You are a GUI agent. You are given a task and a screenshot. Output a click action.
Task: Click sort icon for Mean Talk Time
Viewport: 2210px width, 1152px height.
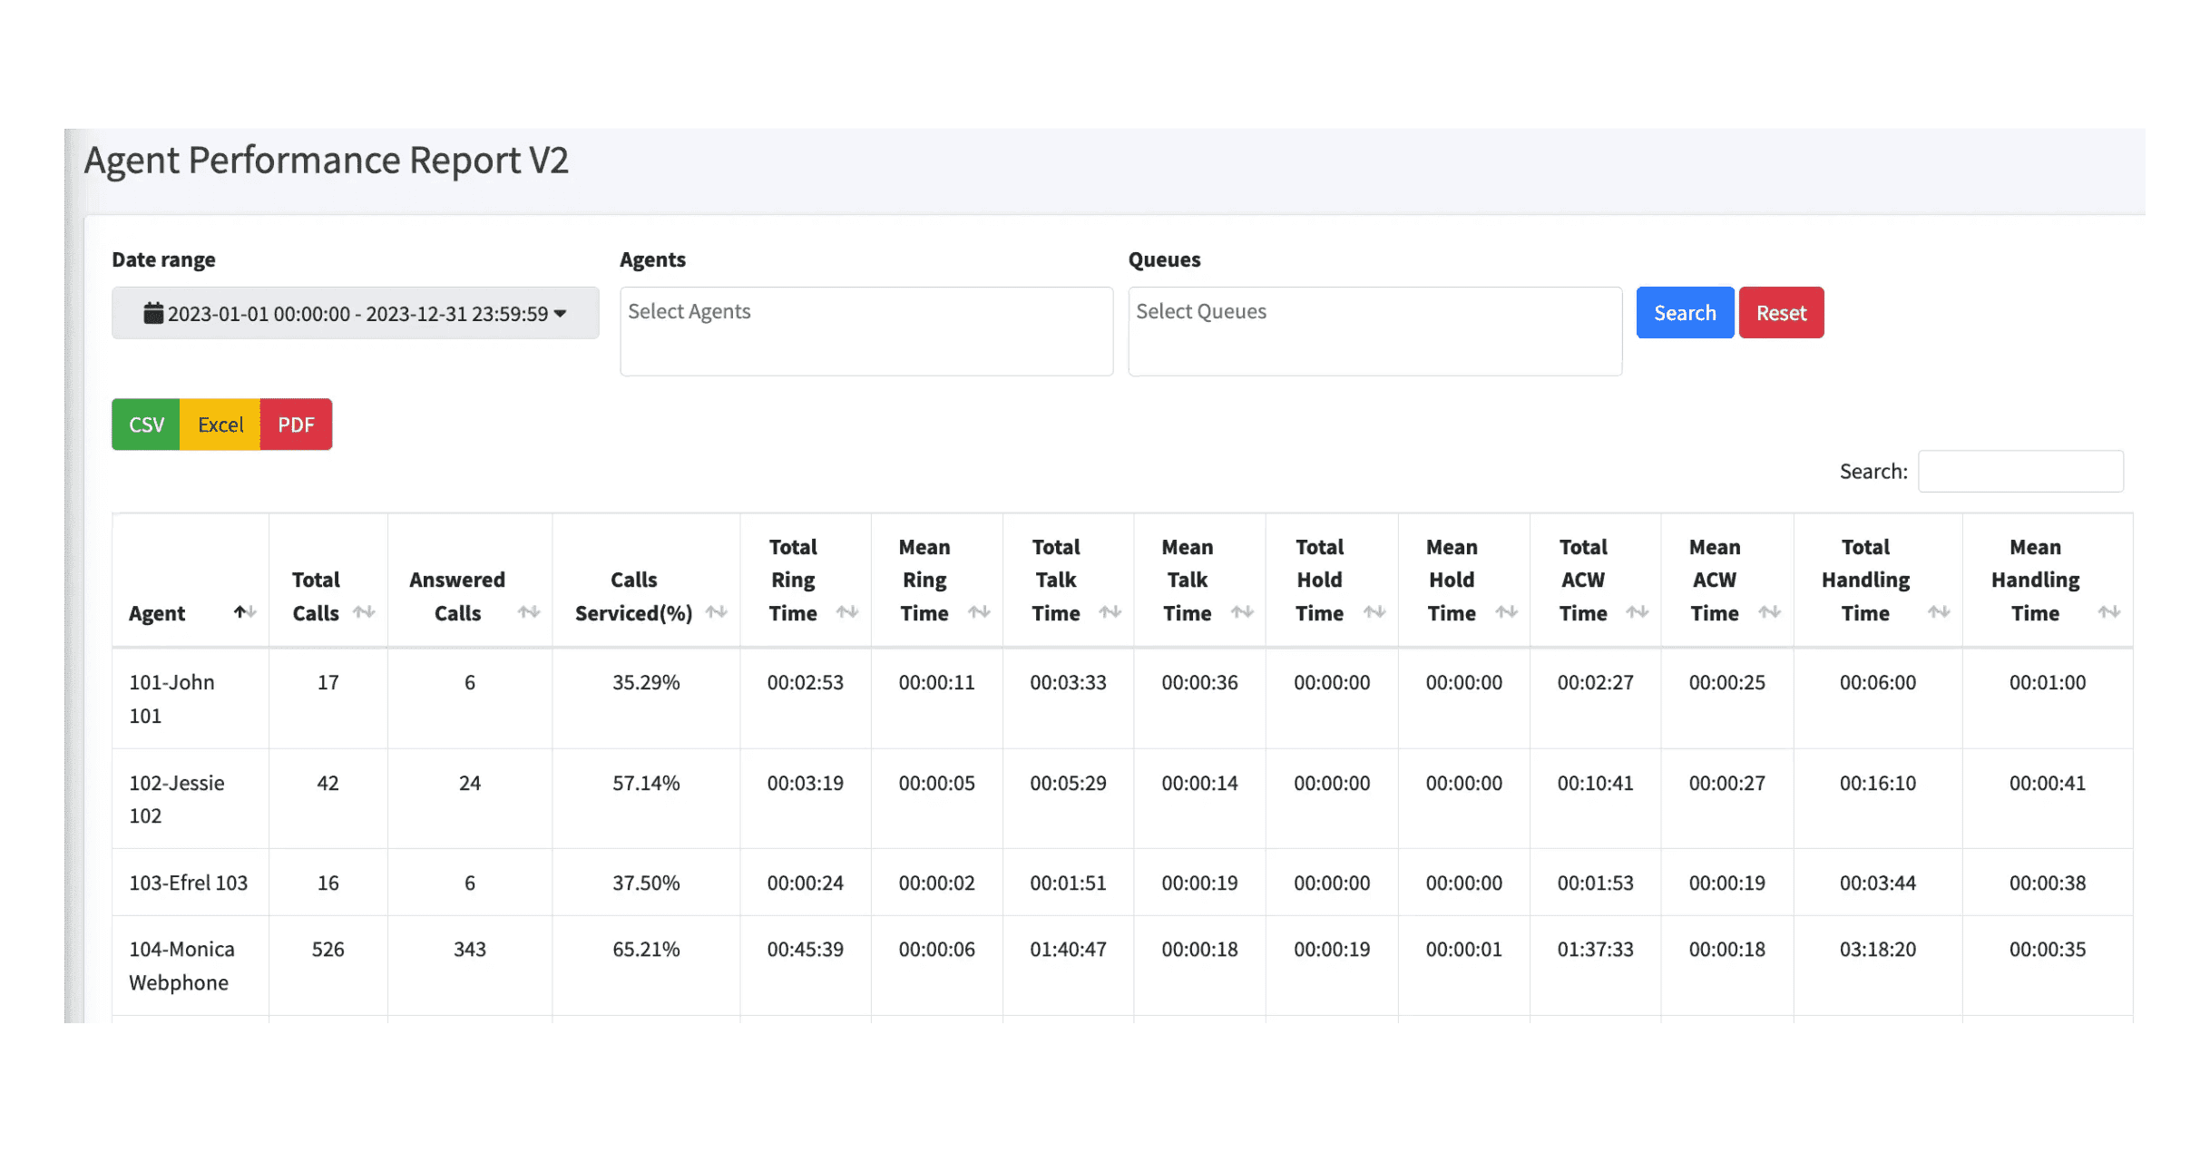coord(1242,612)
